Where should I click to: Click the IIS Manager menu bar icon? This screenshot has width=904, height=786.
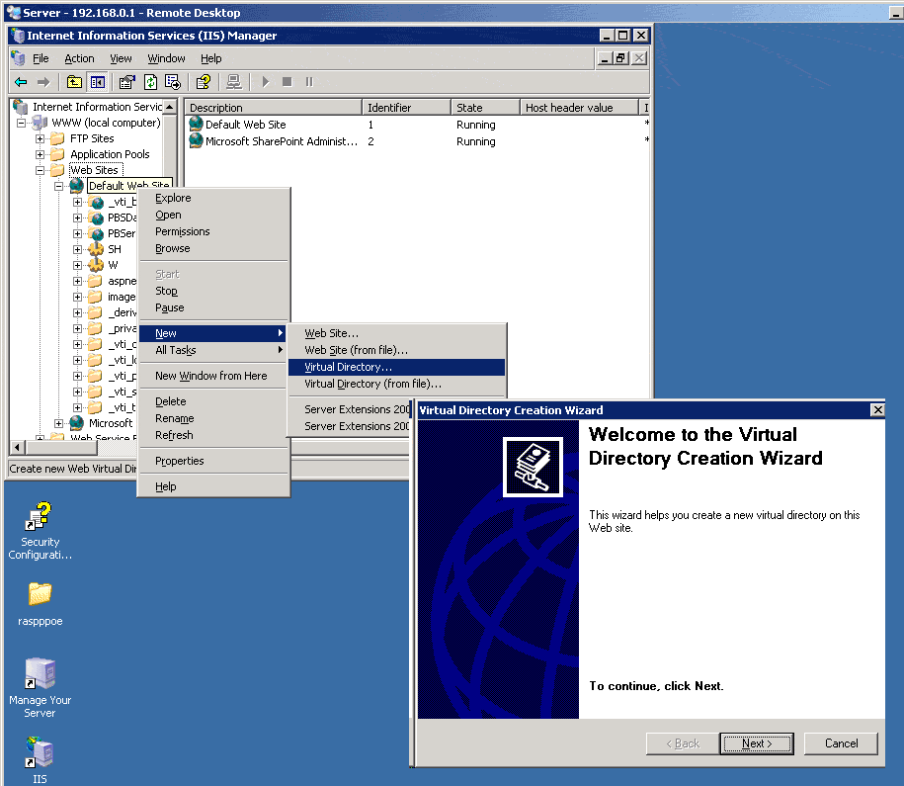[19, 58]
